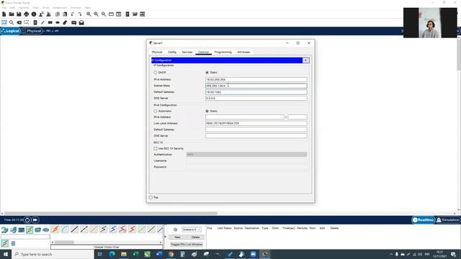The width and height of the screenshot is (461, 259).
Task: Choose the Fiber orange cable
Action: click(x=94, y=229)
